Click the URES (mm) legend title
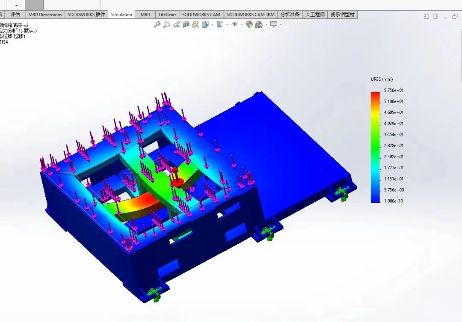The height and width of the screenshot is (322, 462). pos(382,79)
